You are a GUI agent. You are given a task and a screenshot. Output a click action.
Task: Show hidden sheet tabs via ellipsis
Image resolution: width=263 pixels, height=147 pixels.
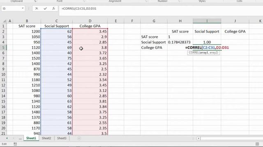(20, 138)
